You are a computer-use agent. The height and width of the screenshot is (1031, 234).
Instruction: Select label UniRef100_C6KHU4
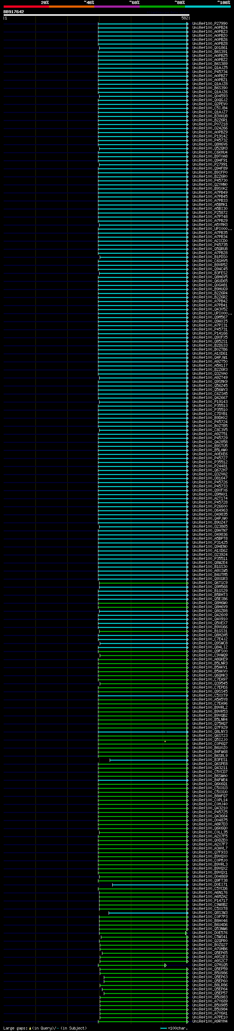tap(210, 152)
